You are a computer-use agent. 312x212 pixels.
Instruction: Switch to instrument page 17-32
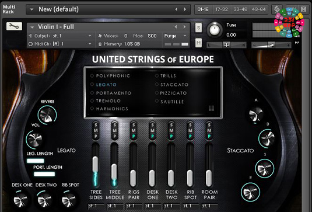click(x=222, y=9)
